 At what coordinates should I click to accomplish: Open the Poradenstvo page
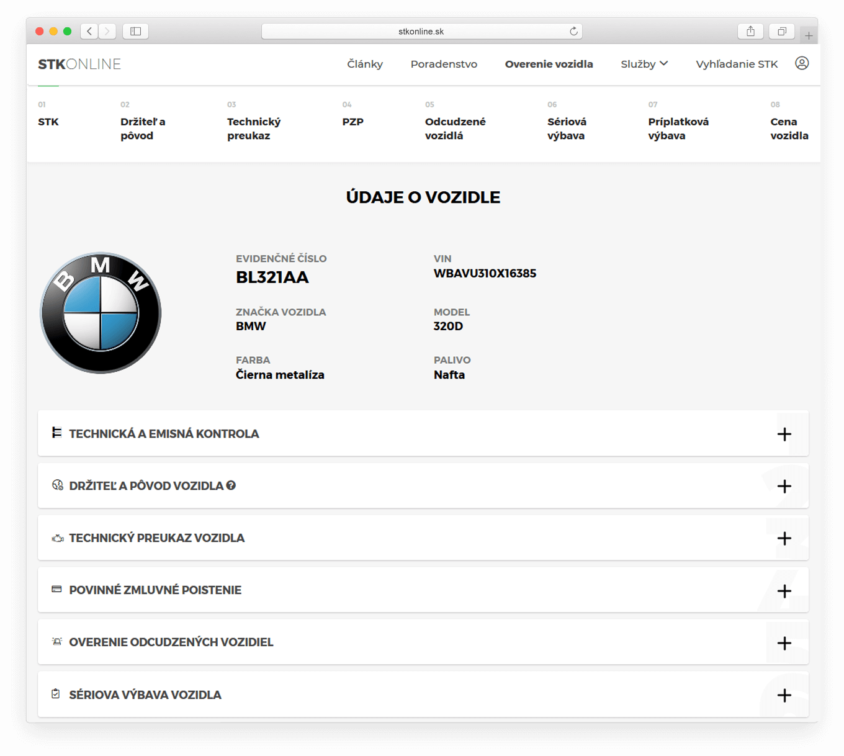tap(444, 64)
